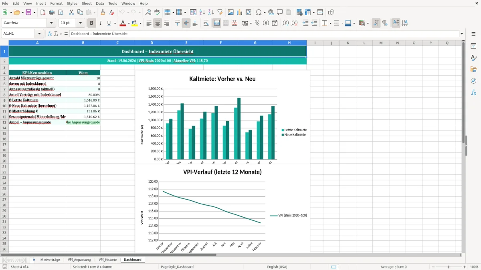Toggle Underline formatting

(x=109, y=23)
